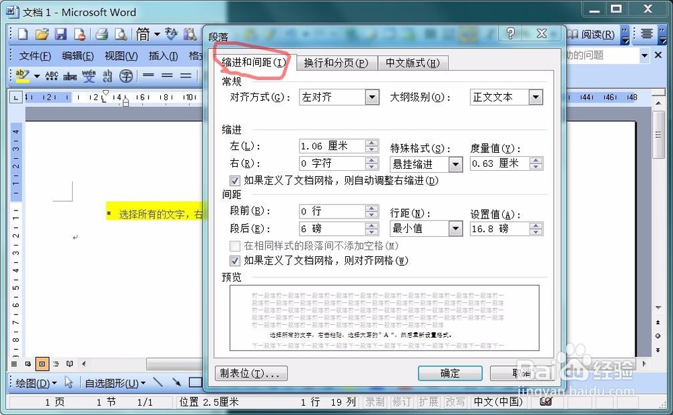Click the 改写 overtype status indicator

pos(455,402)
